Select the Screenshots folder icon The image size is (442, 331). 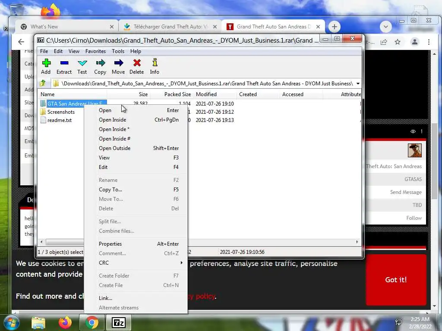(x=43, y=112)
